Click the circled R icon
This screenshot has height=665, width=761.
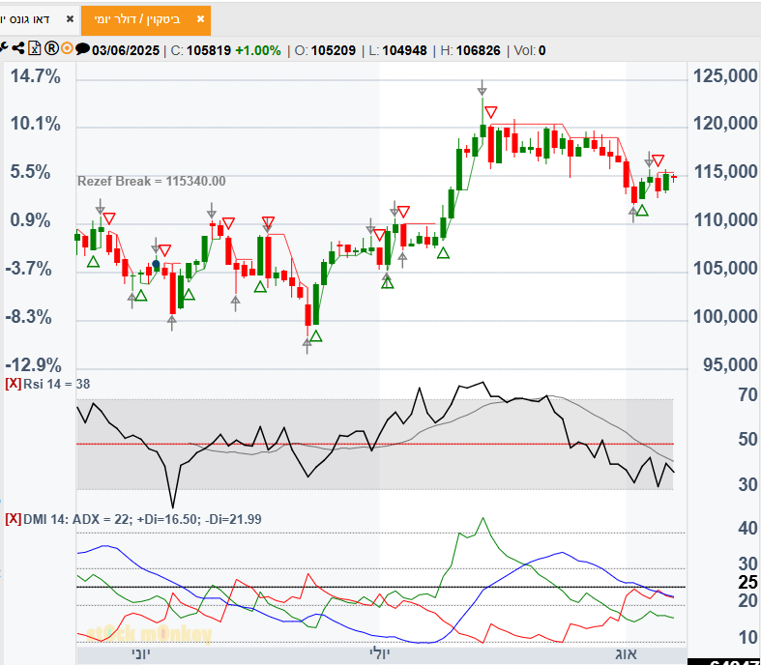pos(51,49)
